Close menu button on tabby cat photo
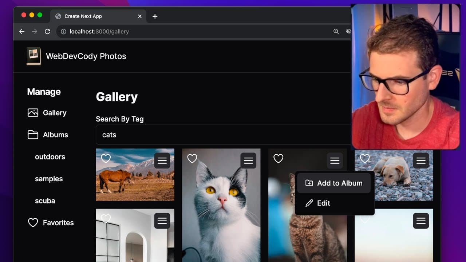The image size is (466, 262). 335,160
